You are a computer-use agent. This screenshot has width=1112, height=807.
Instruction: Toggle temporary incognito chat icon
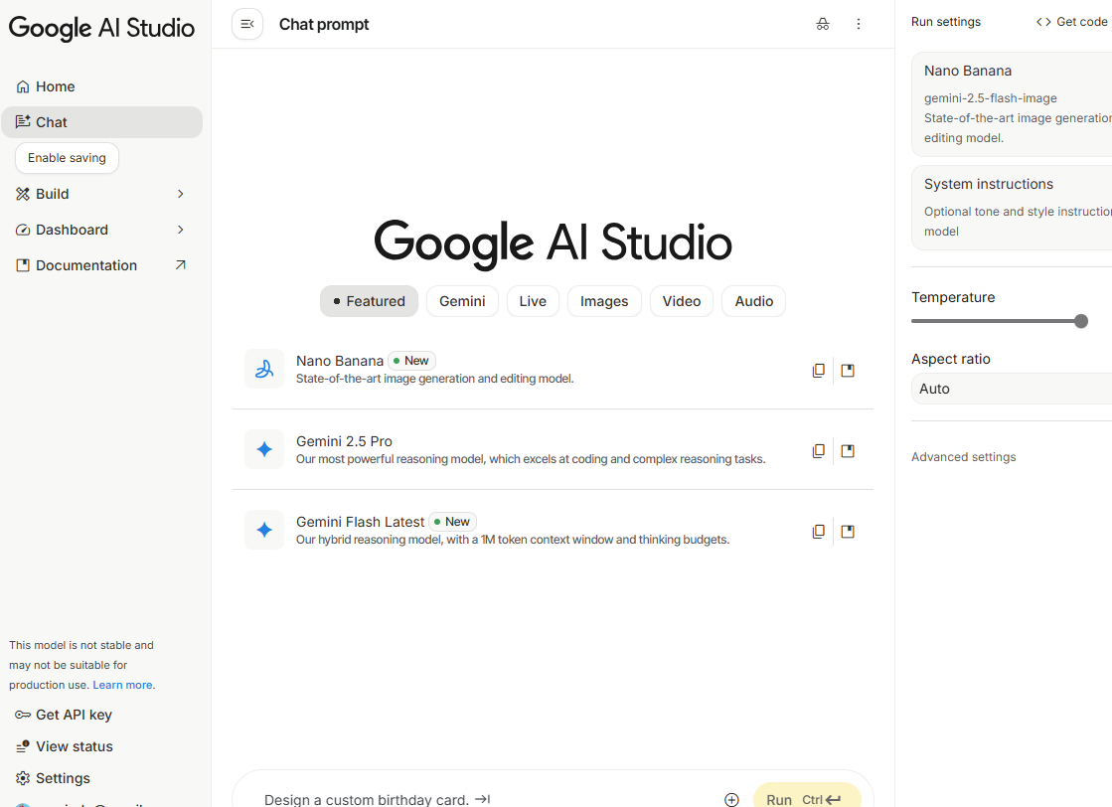coord(823,24)
